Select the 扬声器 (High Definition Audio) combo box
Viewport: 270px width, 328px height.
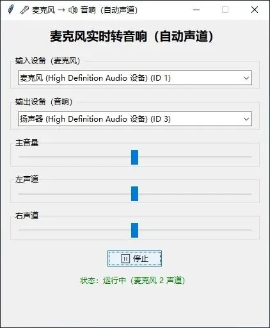click(135, 119)
